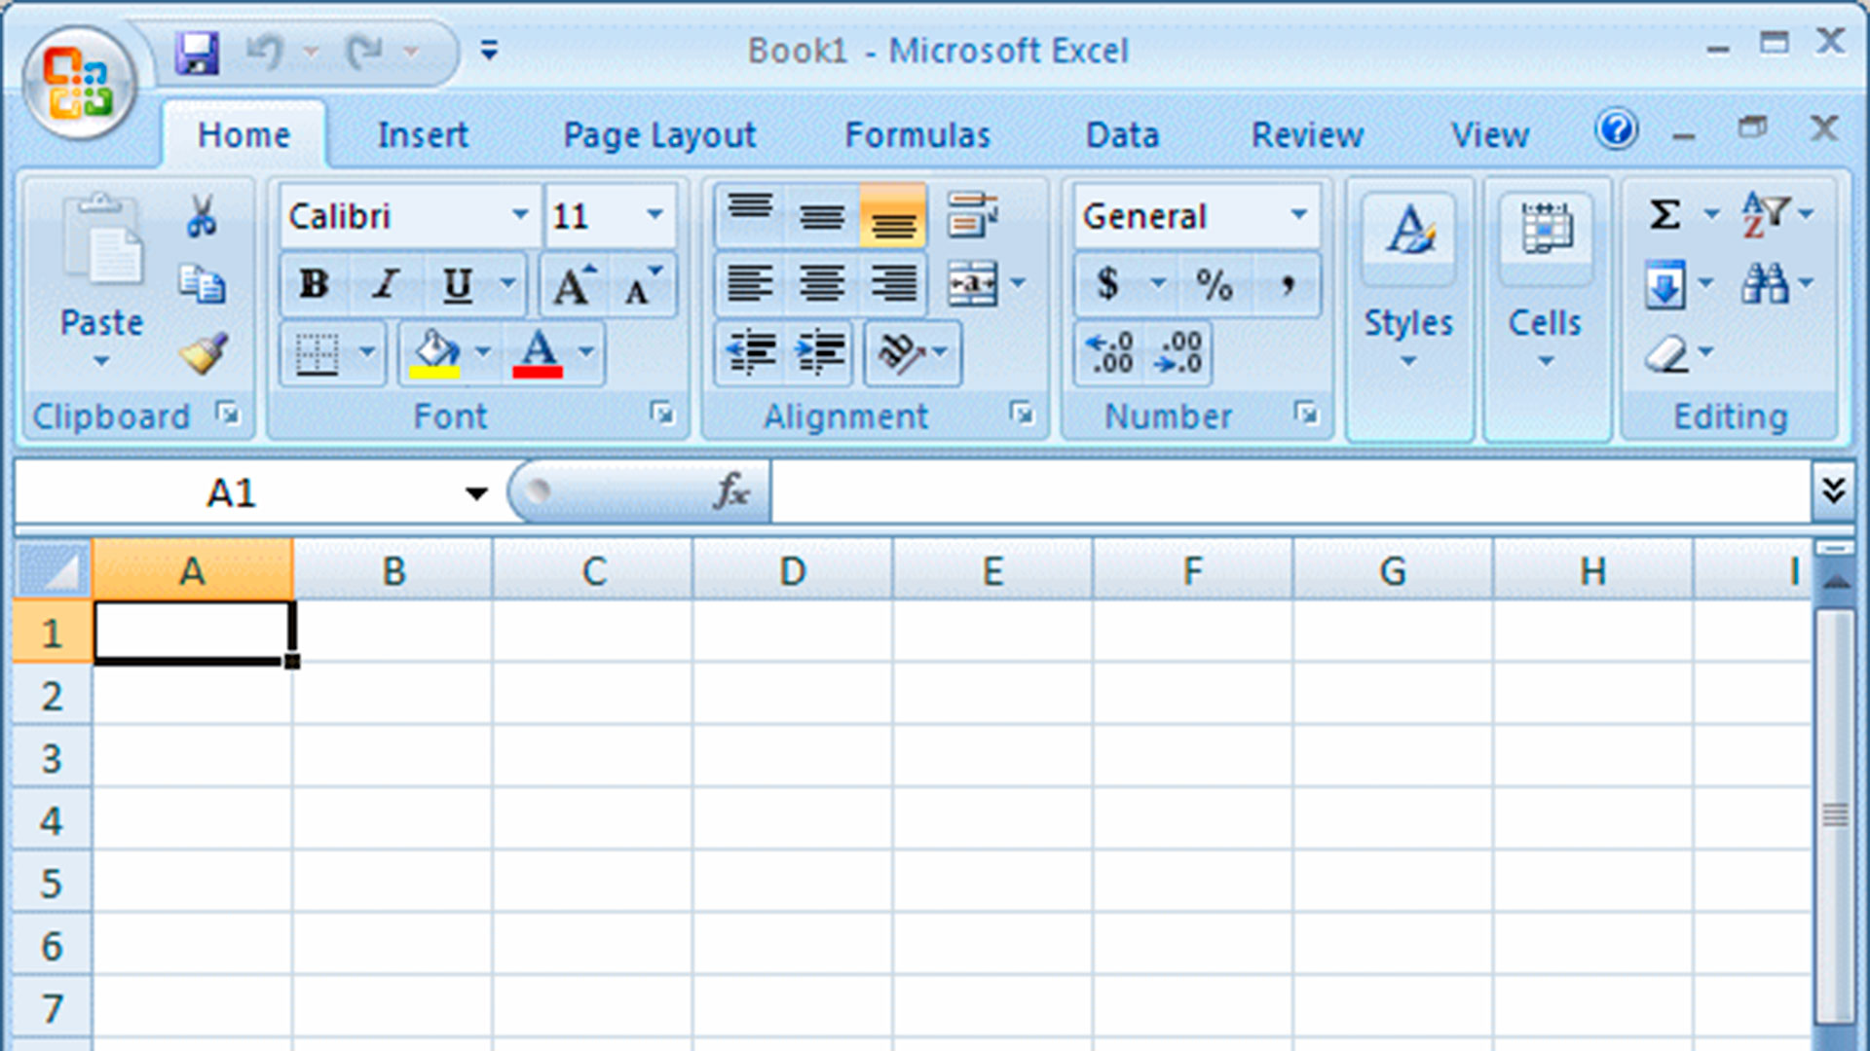The image size is (1870, 1051).
Task: Toggle Italic formatting
Action: coord(386,285)
